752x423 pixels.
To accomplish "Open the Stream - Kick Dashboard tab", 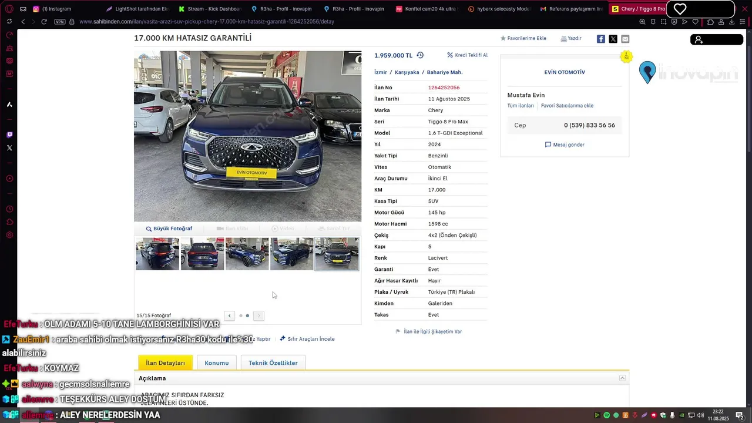I will pyautogui.click(x=210, y=9).
